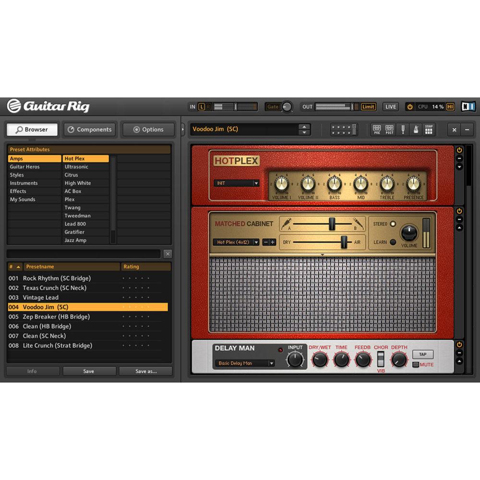
Task: Open the INIT preset dropdown on the HotPlex amp
Action: 236,183
